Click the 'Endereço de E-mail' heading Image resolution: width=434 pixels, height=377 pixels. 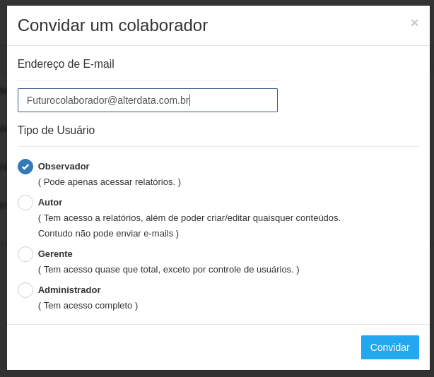pos(66,64)
